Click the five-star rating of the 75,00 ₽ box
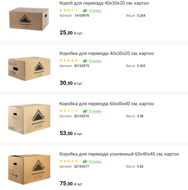The width and height of the screenshot is (188, 190). (x=69, y=161)
